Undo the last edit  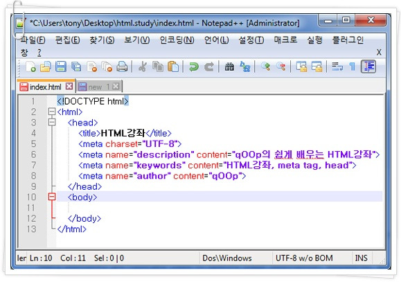[x=194, y=67]
